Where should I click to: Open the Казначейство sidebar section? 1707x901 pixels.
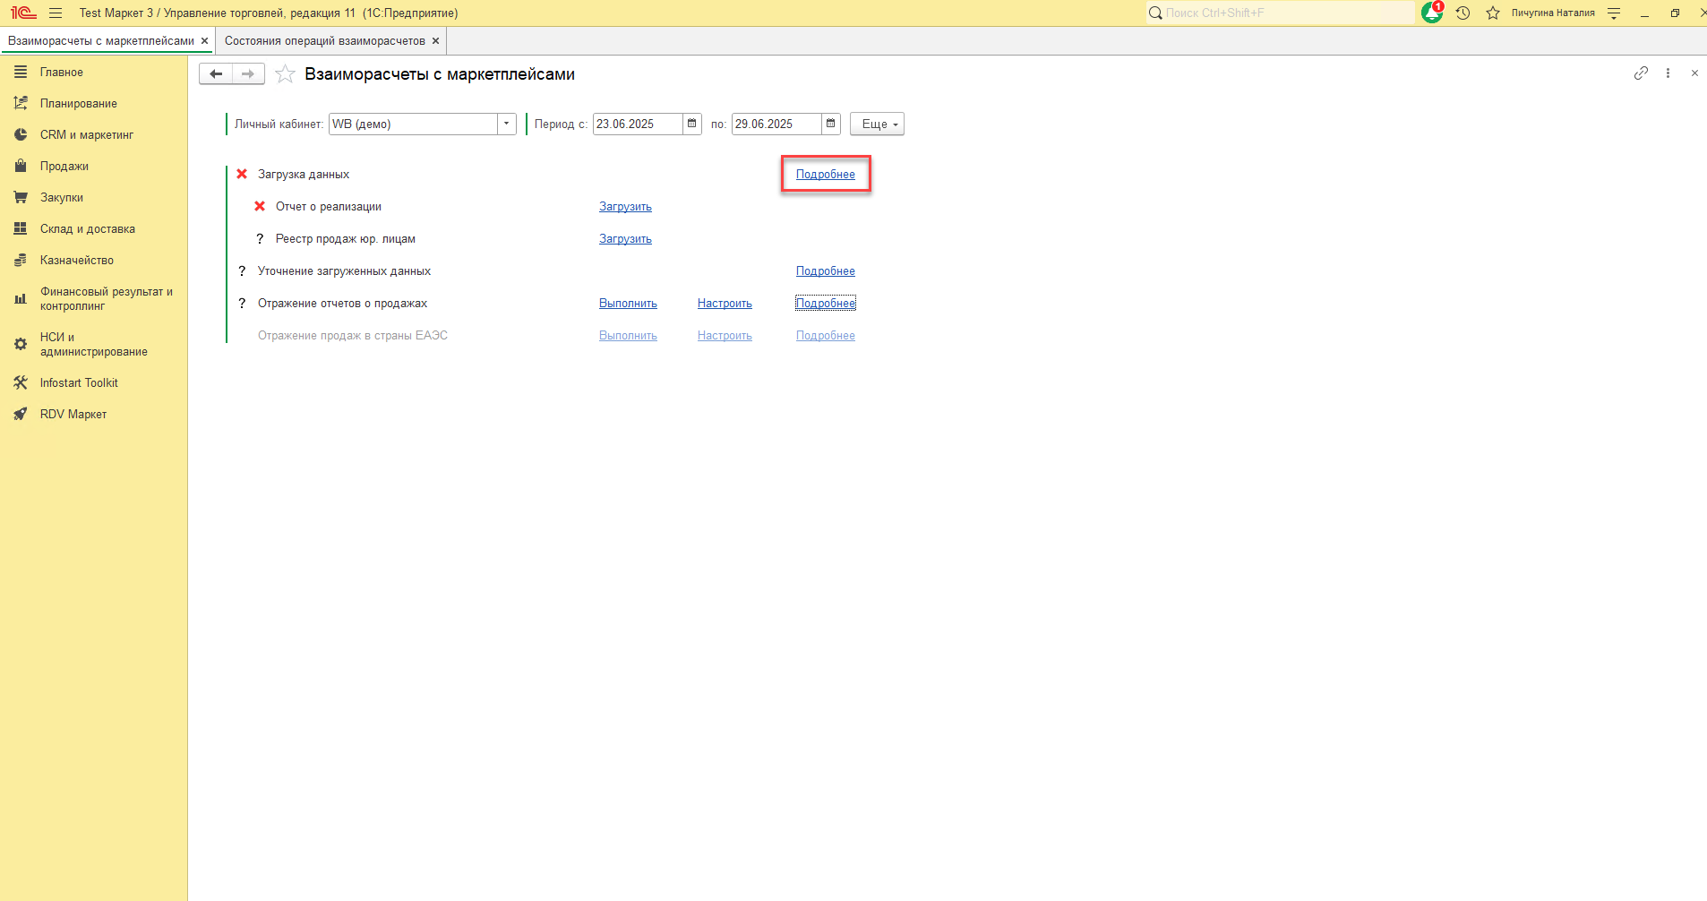[77, 261]
